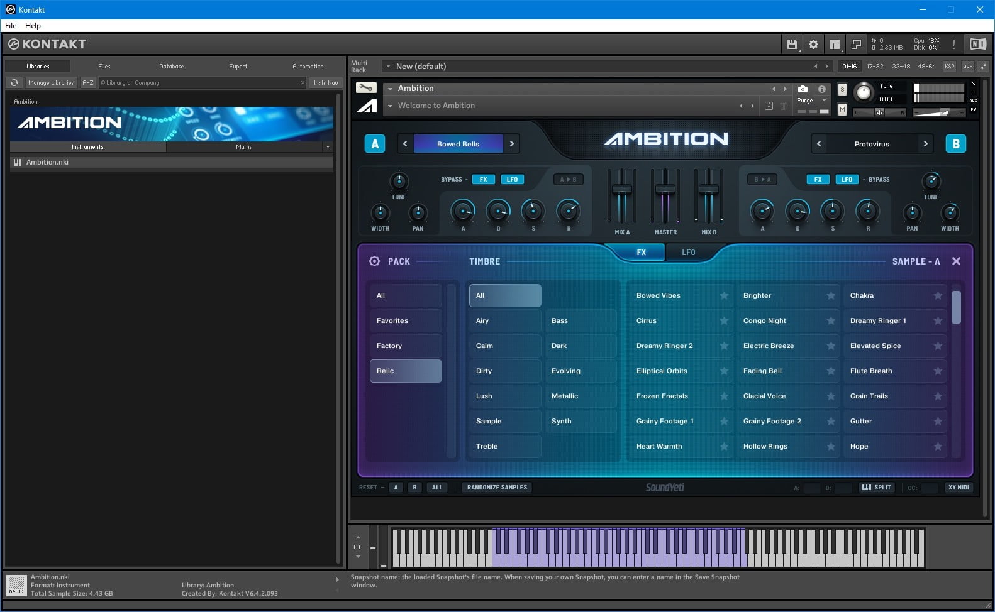Click the gear icon beside PACK
The image size is (995, 612).
(x=374, y=261)
